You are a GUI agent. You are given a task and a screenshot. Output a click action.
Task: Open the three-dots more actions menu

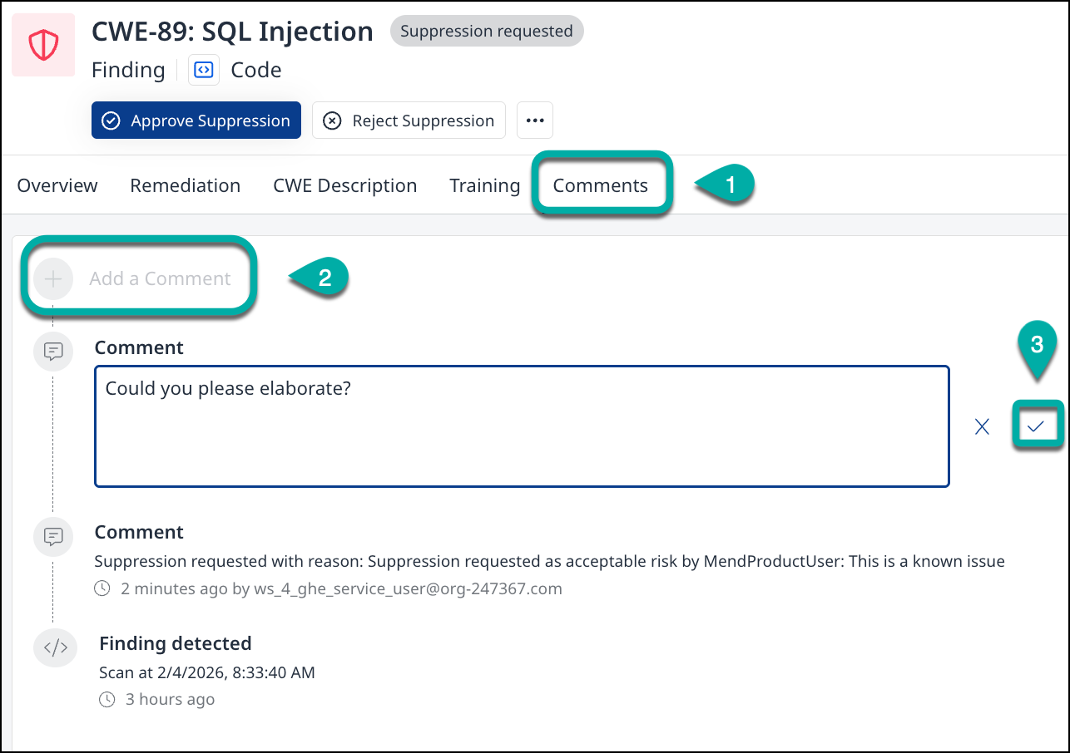[535, 121]
